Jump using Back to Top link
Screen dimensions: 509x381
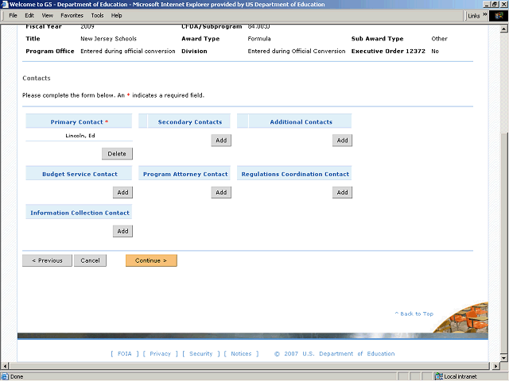414,314
